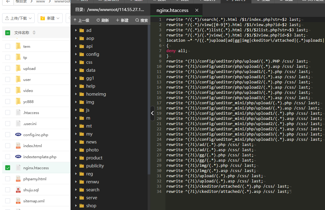325x210 pixels.
Task: Click the sort arrows beside 文件名称
Action: tap(34, 32)
